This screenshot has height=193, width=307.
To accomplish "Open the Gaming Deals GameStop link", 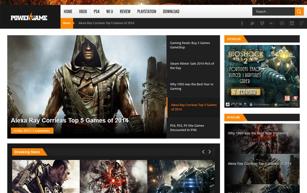I will 190,45.
